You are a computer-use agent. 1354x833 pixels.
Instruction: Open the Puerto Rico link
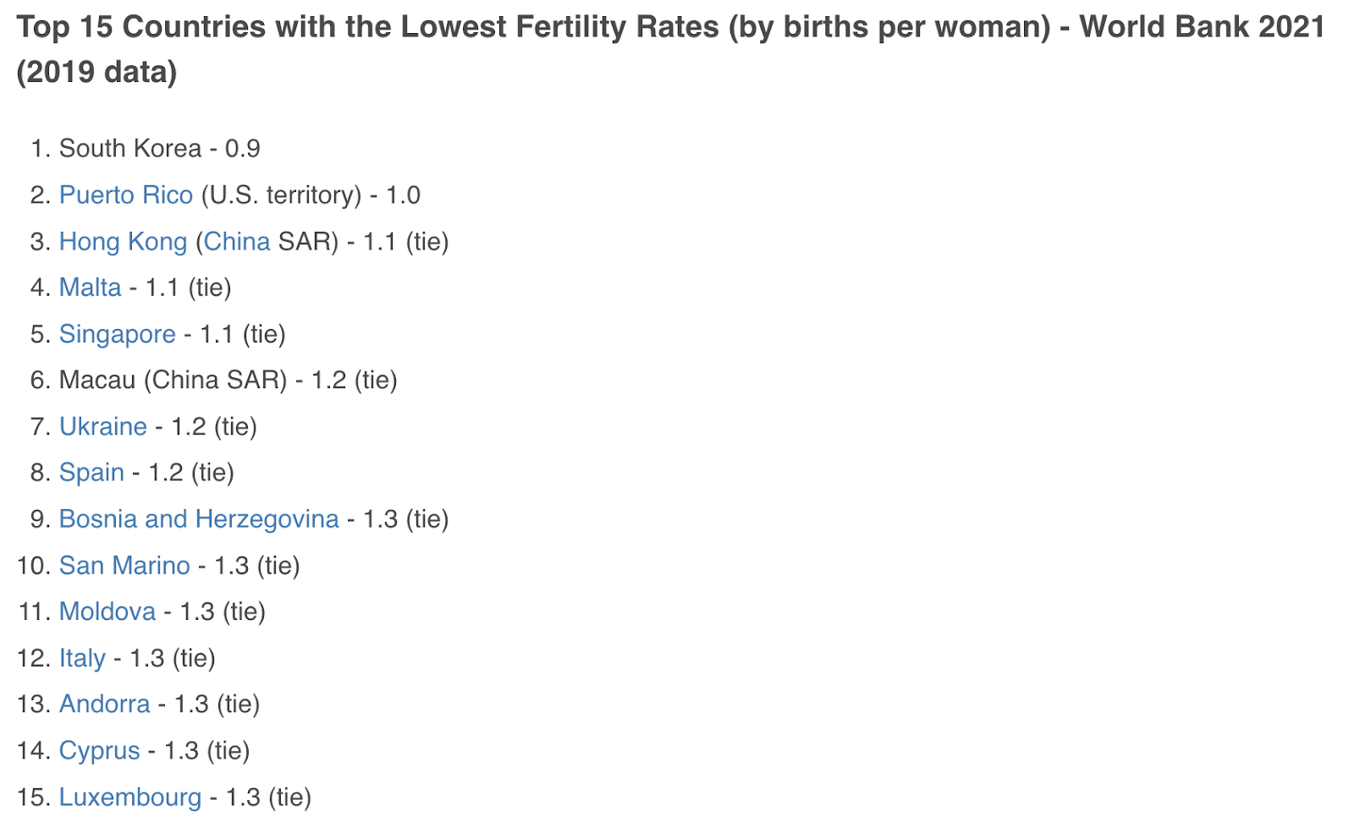point(125,195)
